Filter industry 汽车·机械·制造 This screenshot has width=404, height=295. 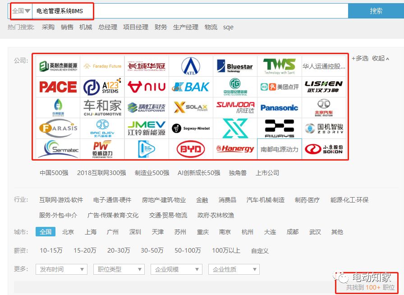(266, 200)
